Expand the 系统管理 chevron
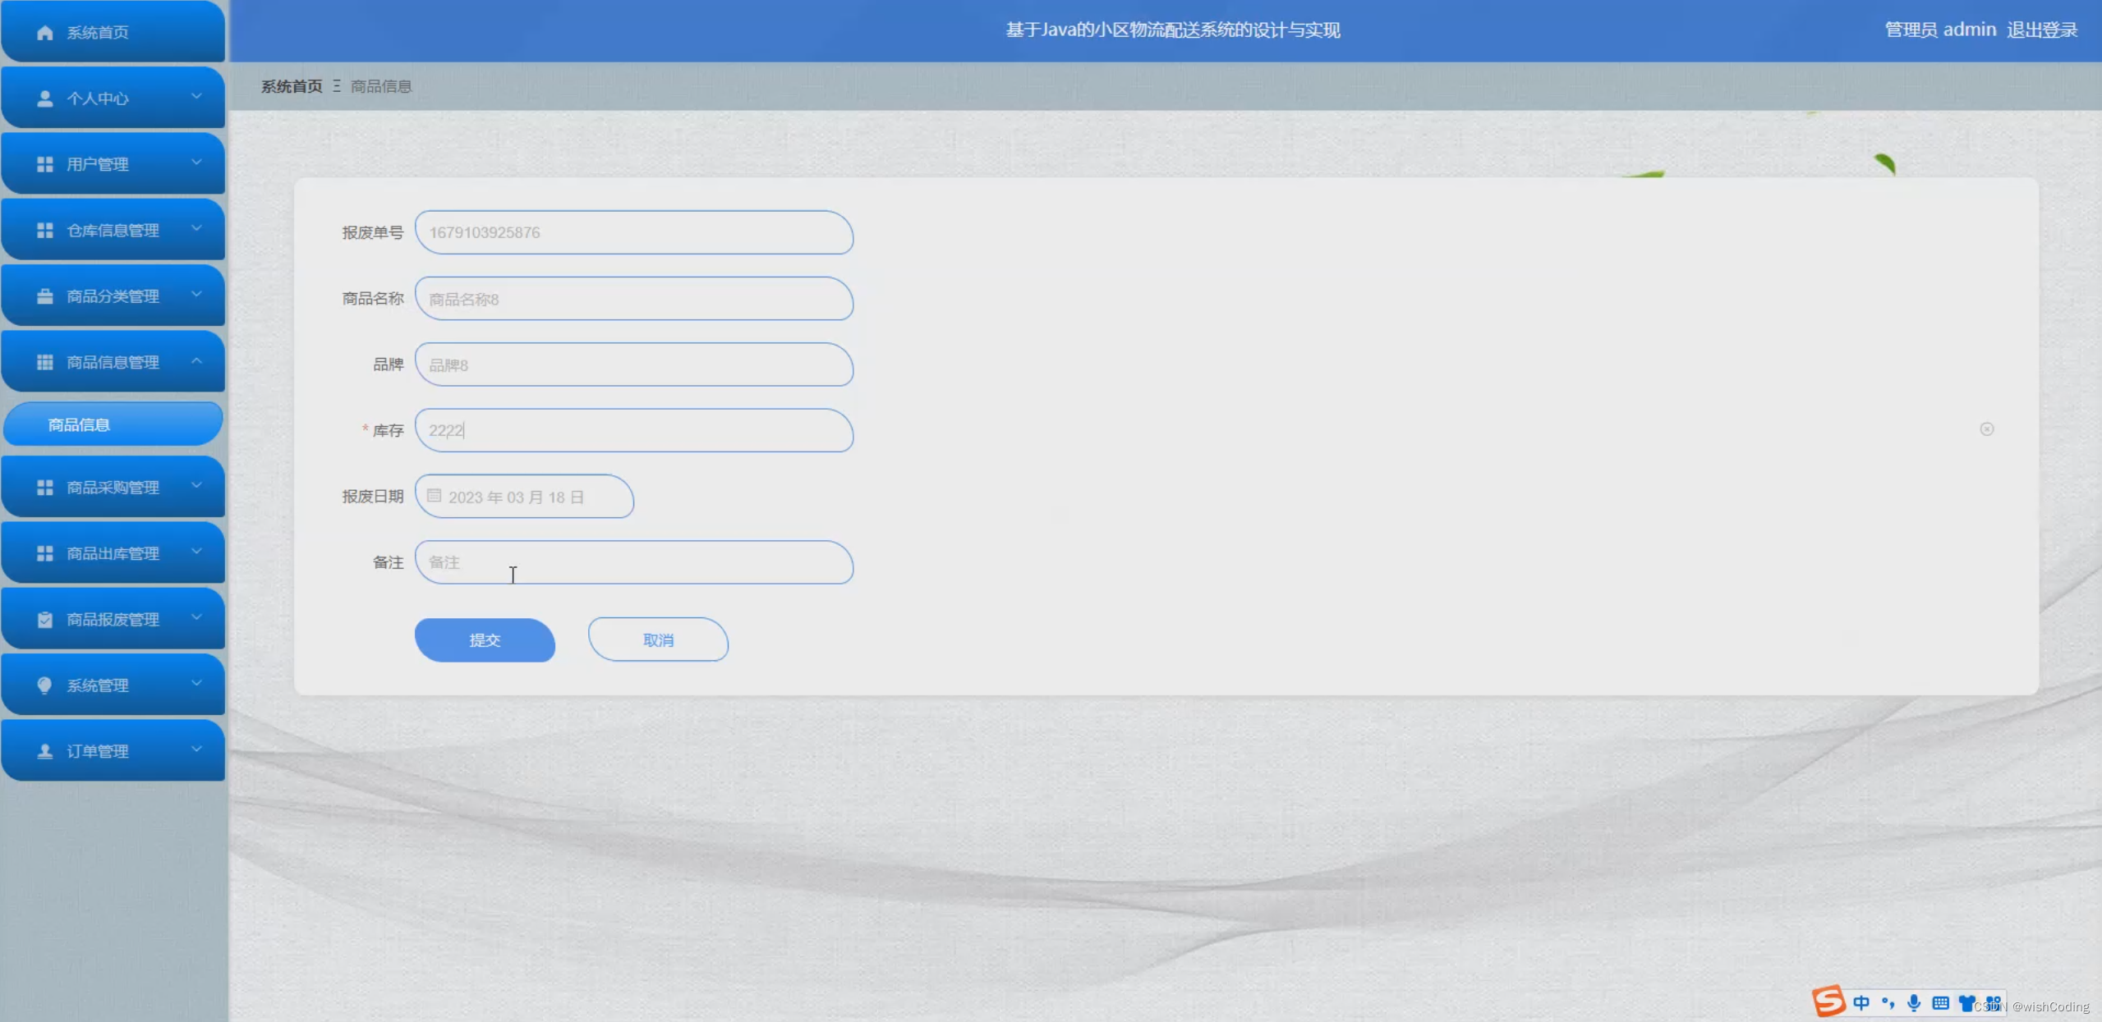The image size is (2102, 1022). (196, 683)
